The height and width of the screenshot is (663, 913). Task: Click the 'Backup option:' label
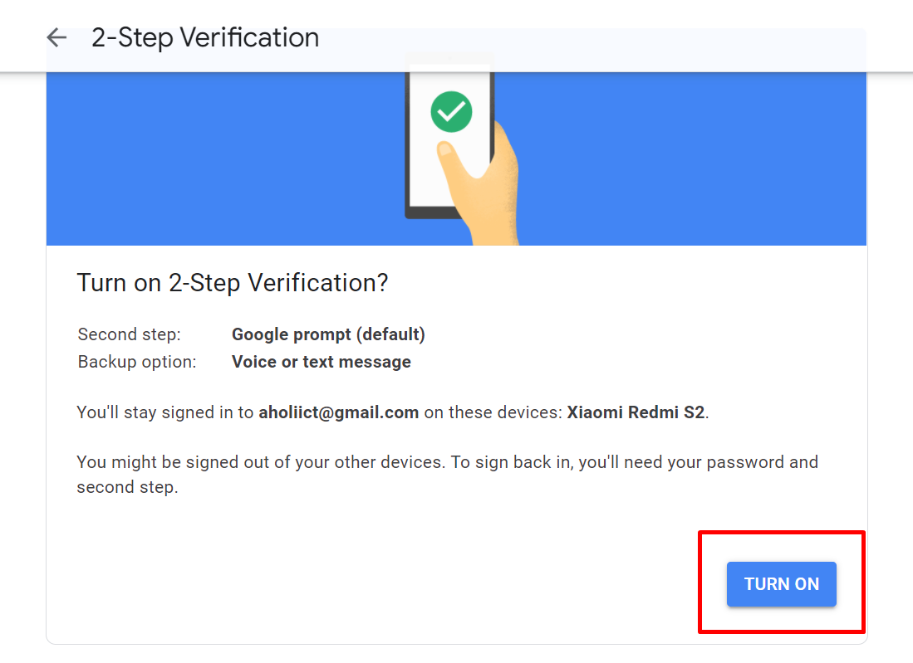click(137, 362)
